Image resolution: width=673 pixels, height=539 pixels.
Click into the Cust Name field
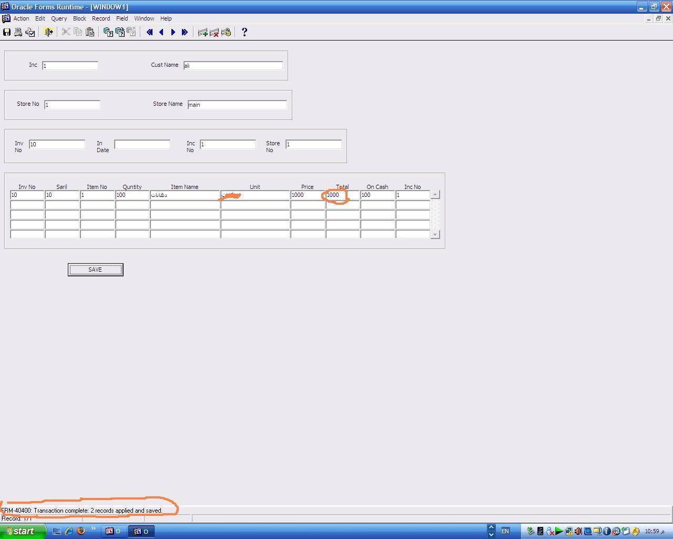pyautogui.click(x=233, y=66)
